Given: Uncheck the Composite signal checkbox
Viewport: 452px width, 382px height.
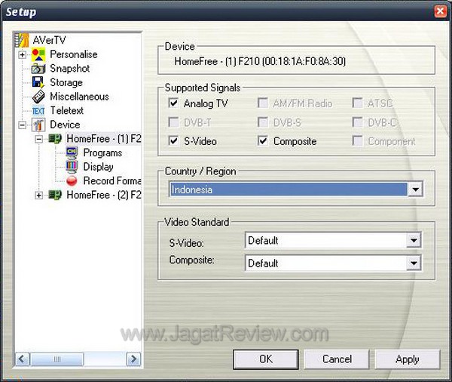Looking at the screenshot, I should (x=263, y=140).
